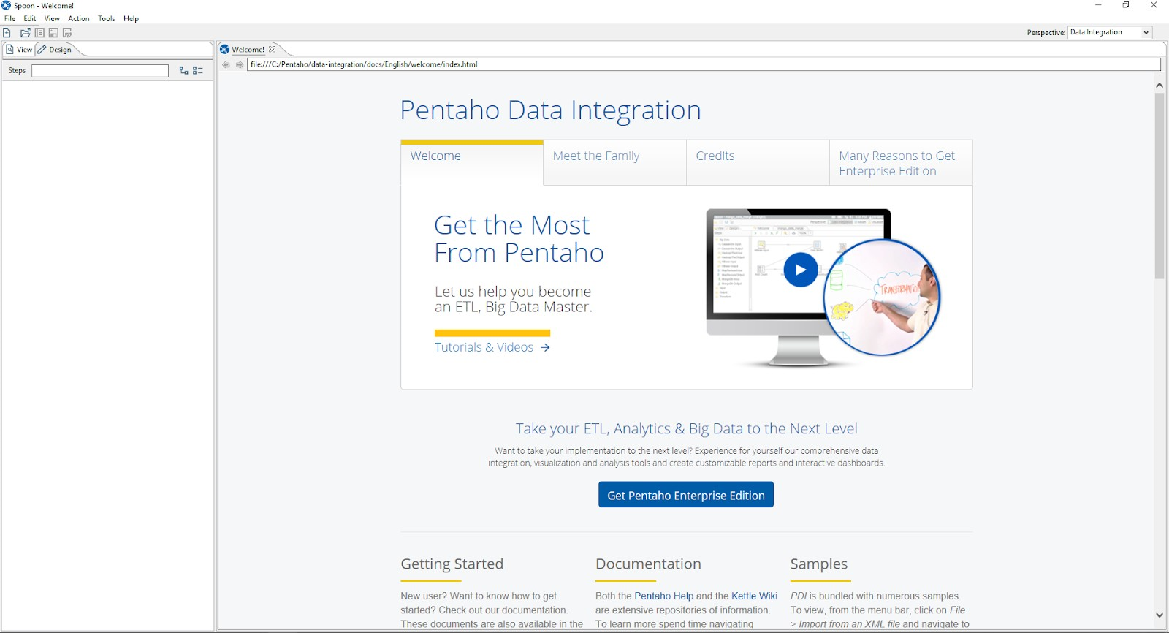The width and height of the screenshot is (1169, 633).
Task: Click the Pentaho Data Integration title
Action: (x=550, y=110)
